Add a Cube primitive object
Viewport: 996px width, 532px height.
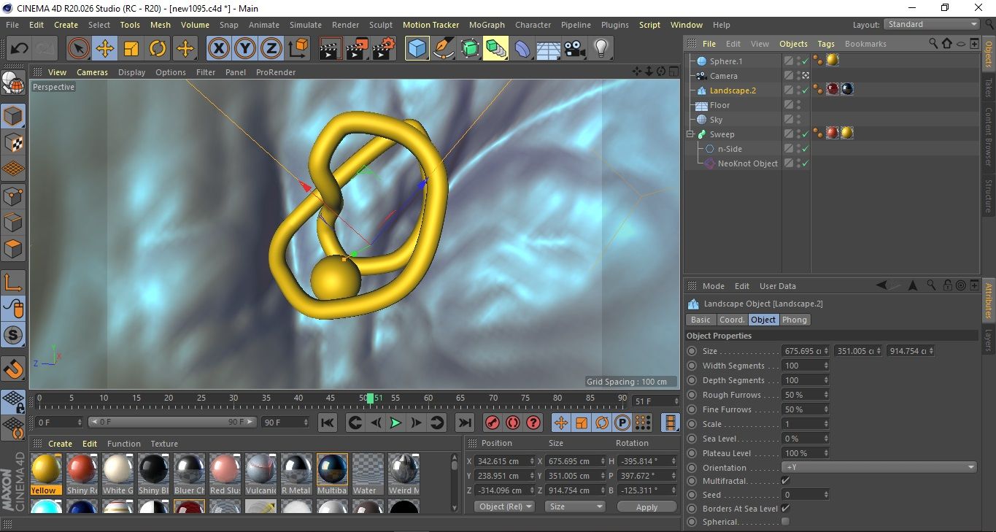tap(417, 49)
